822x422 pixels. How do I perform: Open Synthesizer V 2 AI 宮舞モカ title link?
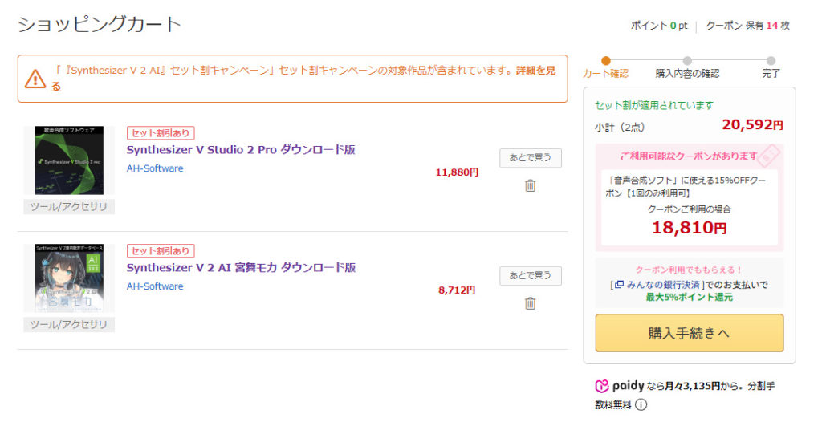pyautogui.click(x=241, y=268)
